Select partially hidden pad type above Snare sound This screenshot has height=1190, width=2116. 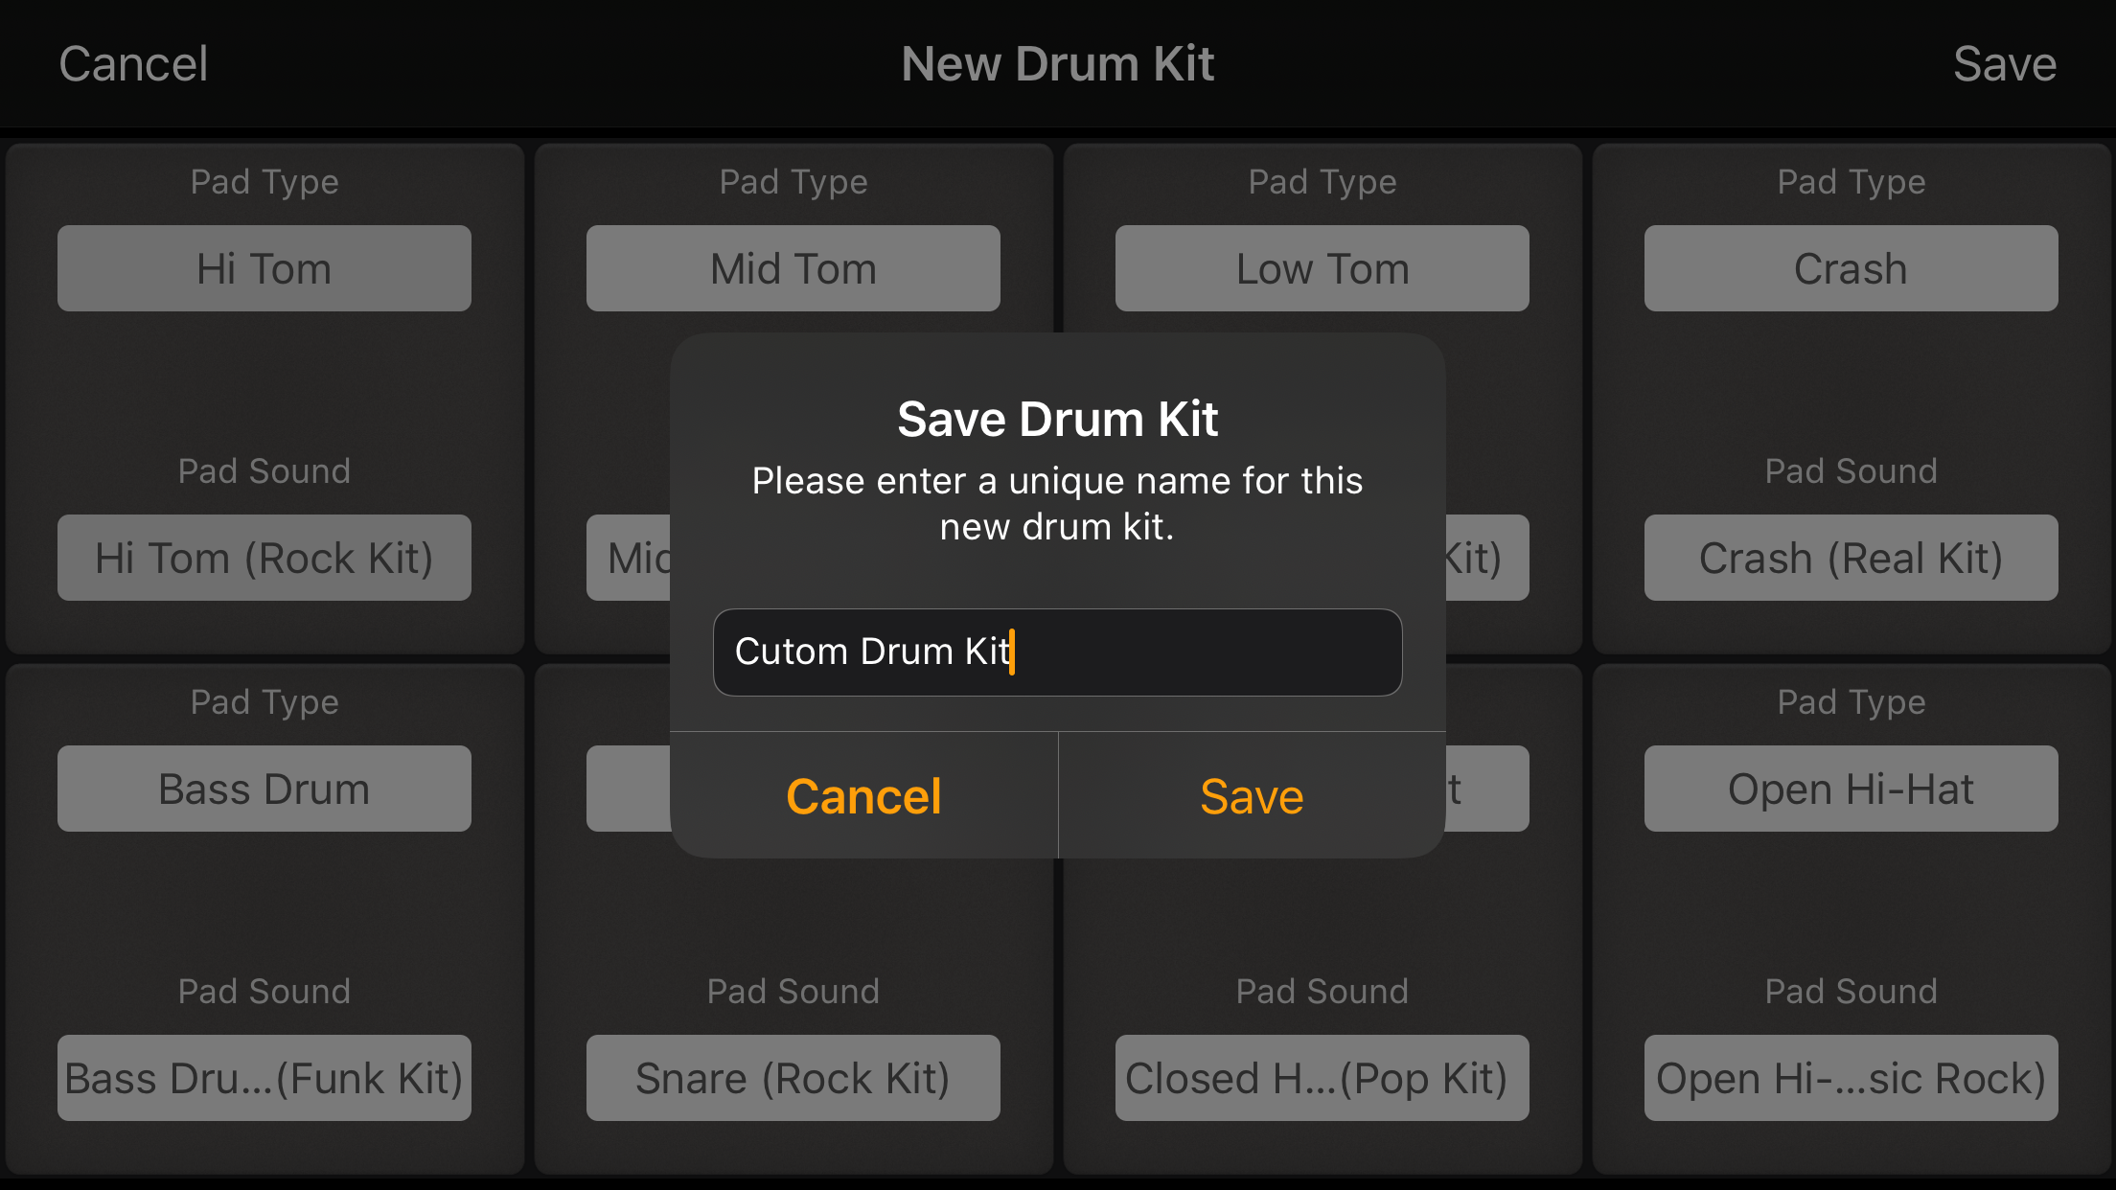(629, 789)
